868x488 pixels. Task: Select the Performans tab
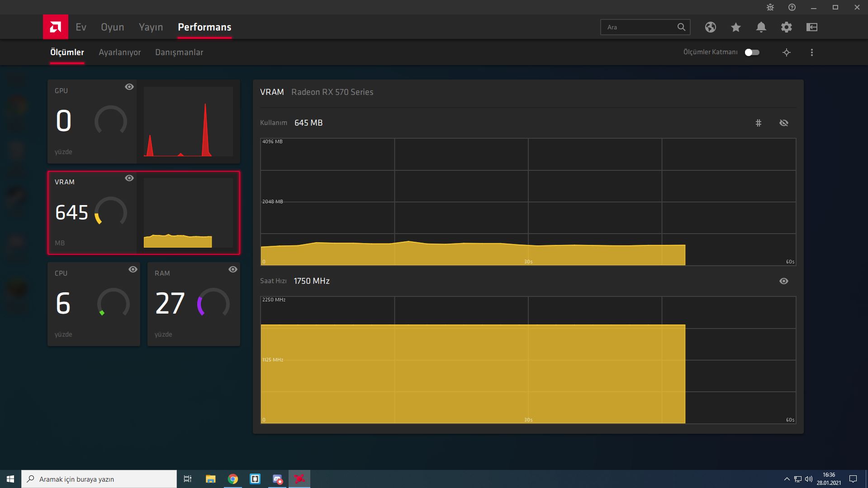tap(204, 27)
